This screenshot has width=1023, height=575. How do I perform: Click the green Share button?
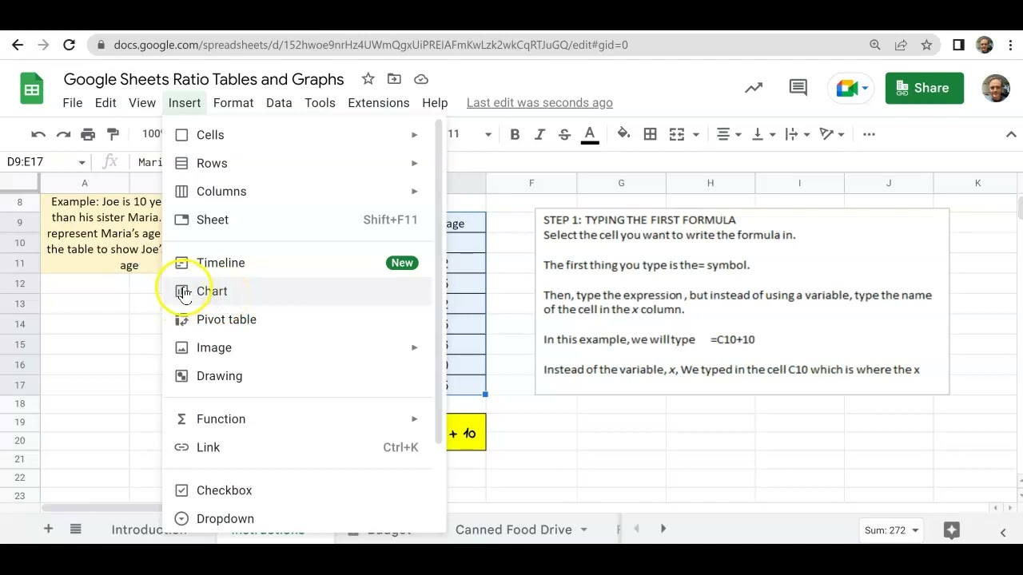[924, 88]
